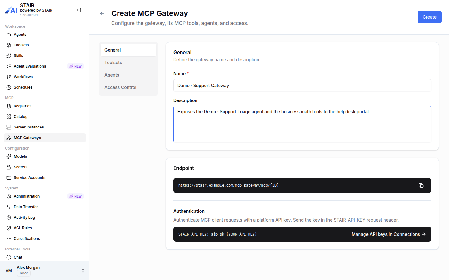
Task: Open Toolsets in the sidebar
Action: (x=45, y=45)
